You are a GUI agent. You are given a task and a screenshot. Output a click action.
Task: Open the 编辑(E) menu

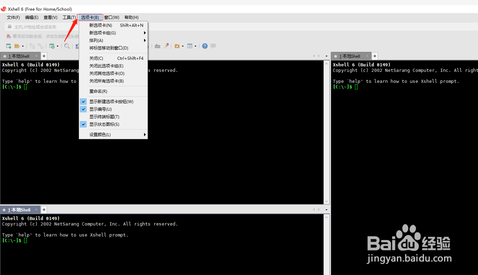(x=32, y=18)
